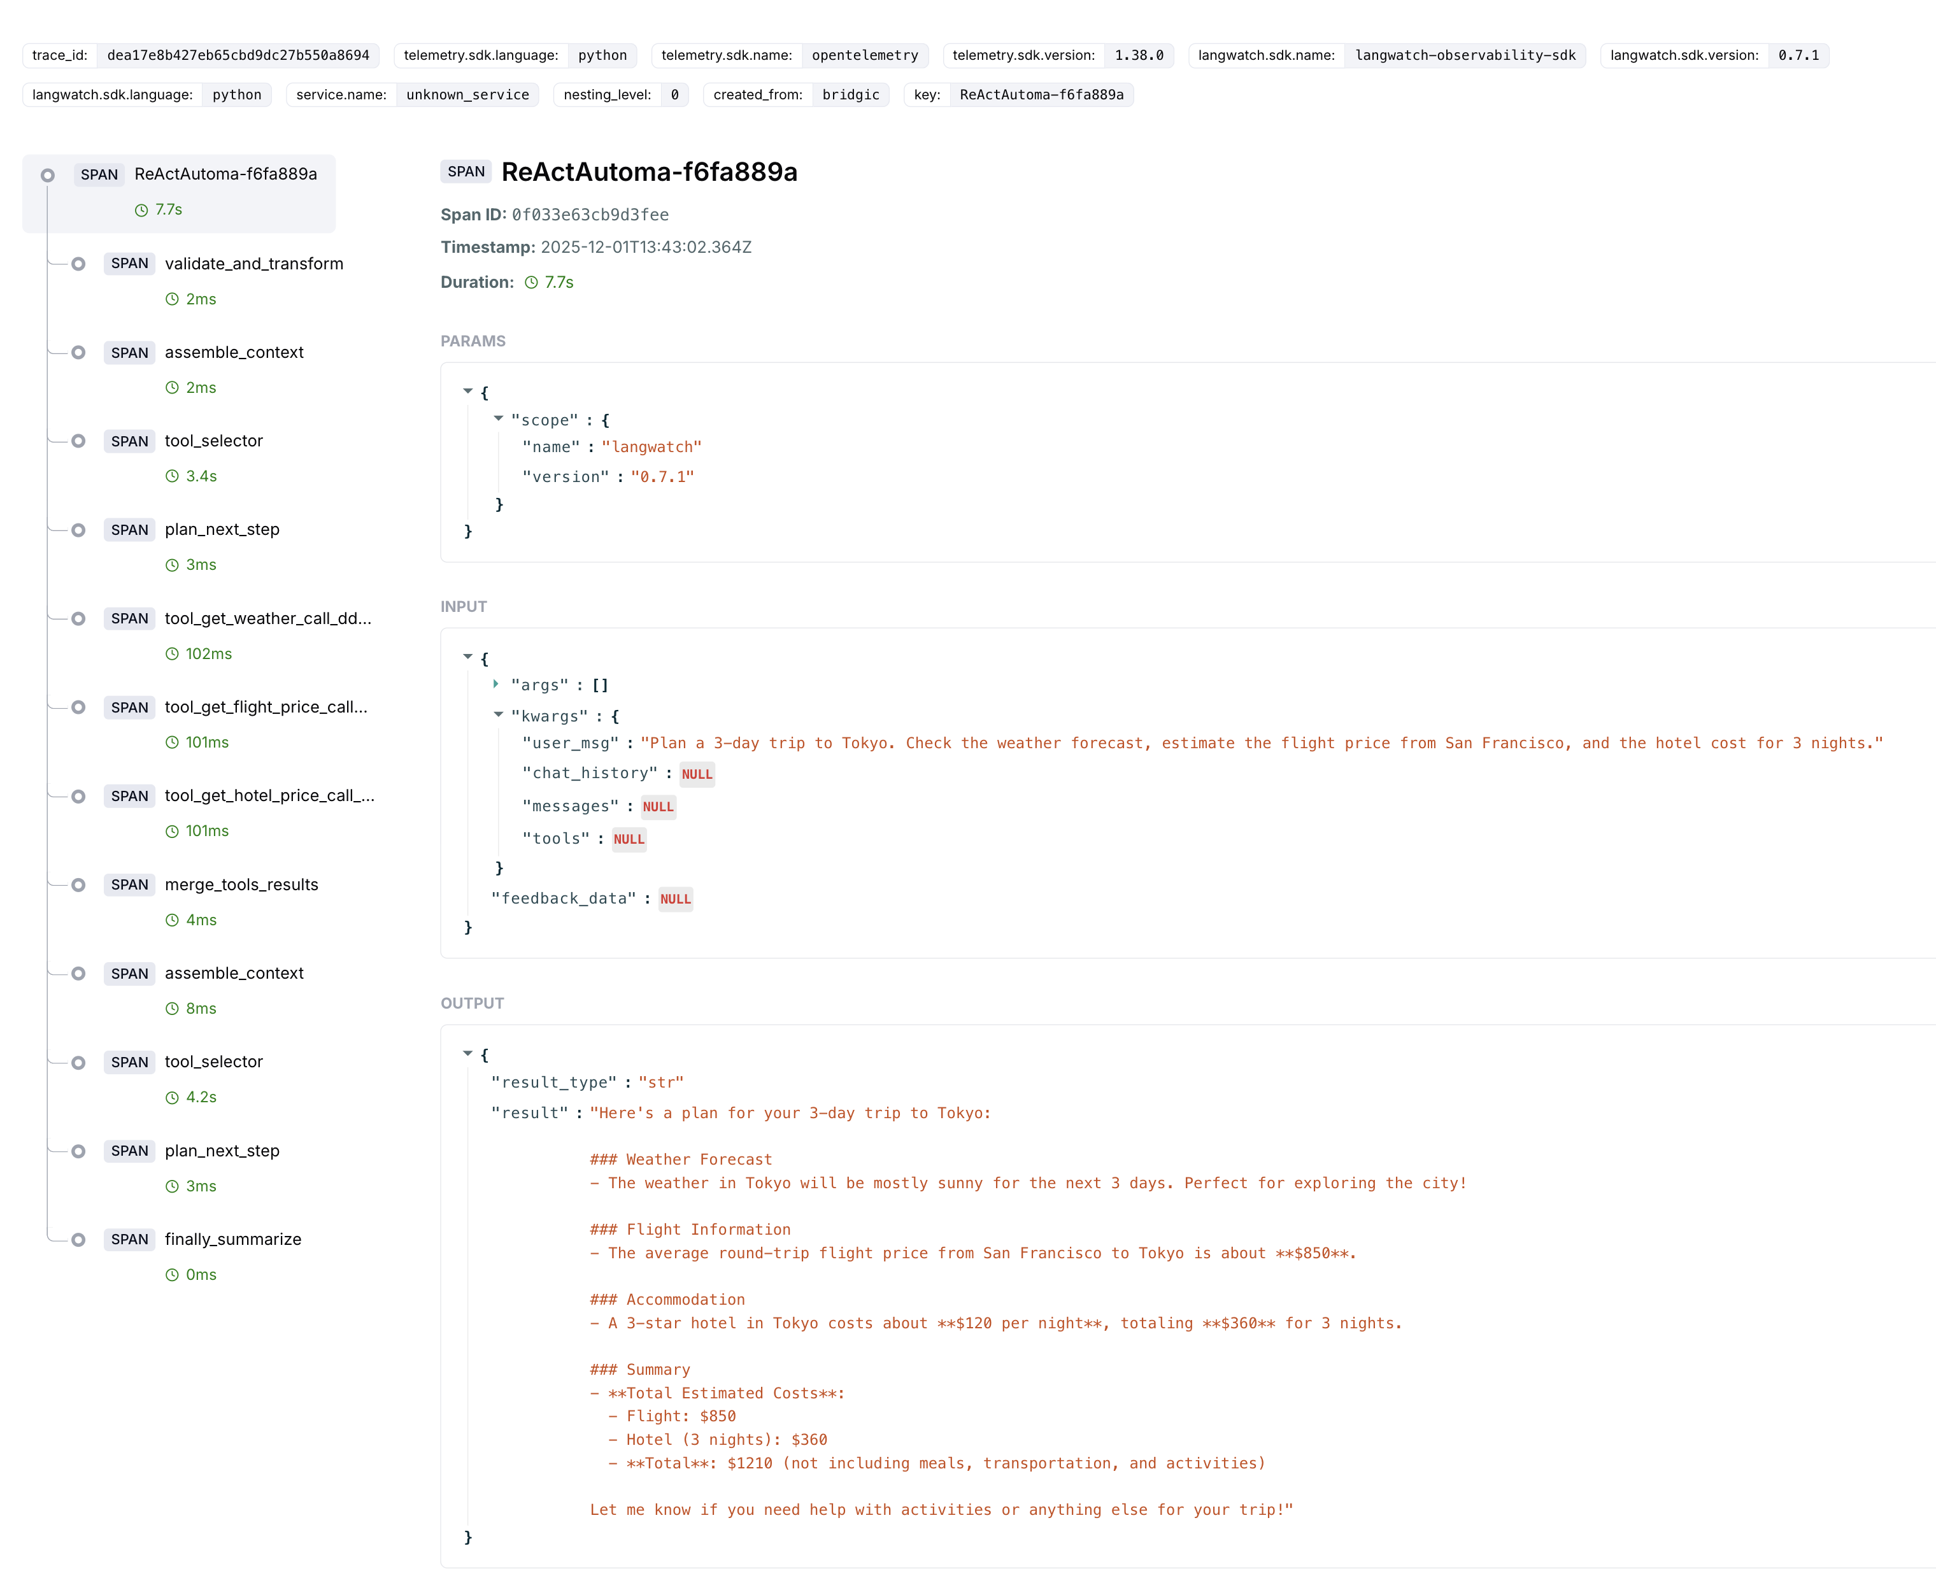Click the clock icon under validate_and_transform span
Viewport: 1936px width, 1569px height.
(x=172, y=299)
